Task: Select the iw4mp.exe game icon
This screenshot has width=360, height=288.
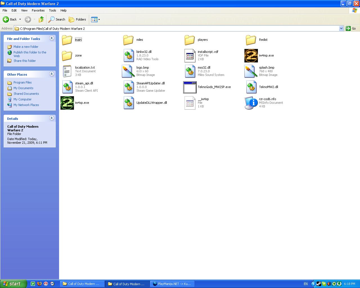Action: [x=251, y=56]
